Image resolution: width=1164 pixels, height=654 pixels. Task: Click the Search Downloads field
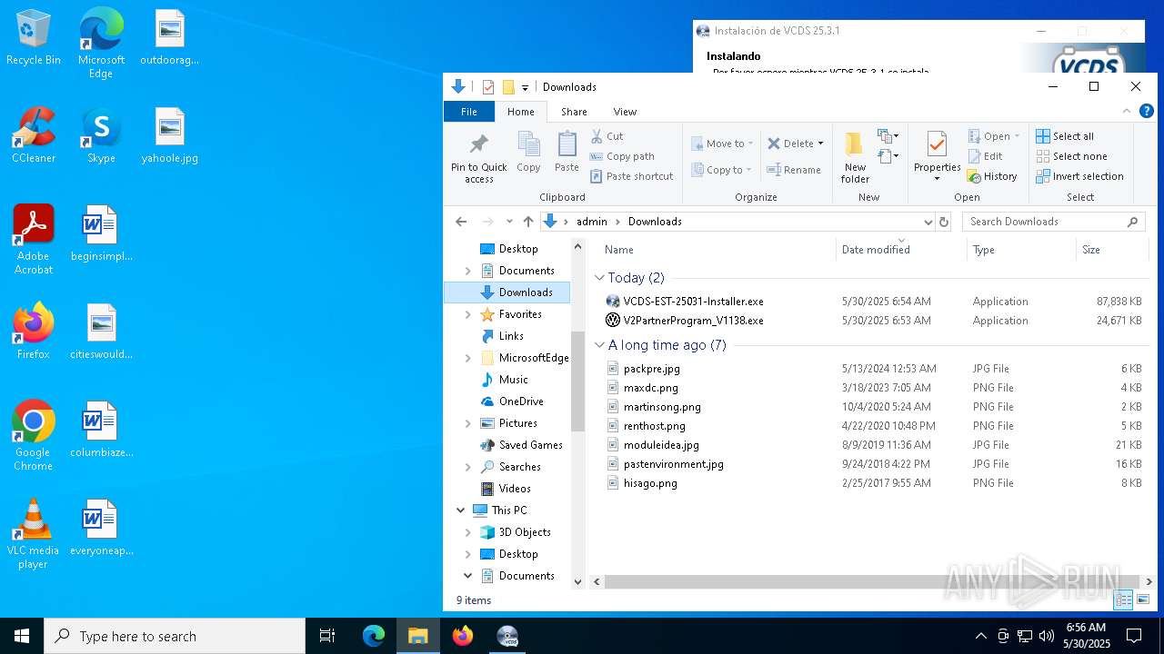1053,222
